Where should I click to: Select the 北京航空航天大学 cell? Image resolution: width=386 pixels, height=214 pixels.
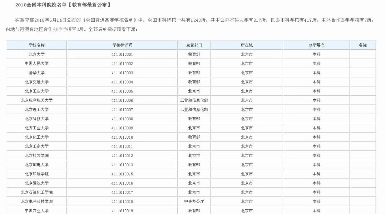click(36, 100)
